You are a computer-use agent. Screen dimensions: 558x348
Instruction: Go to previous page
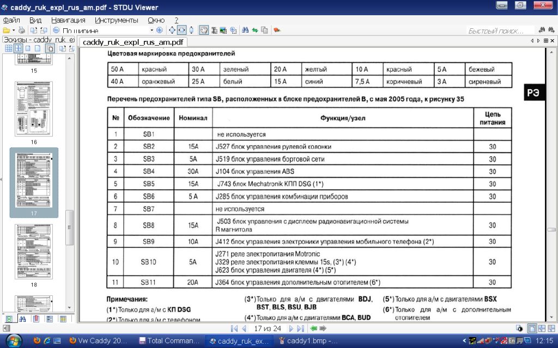tap(244, 328)
